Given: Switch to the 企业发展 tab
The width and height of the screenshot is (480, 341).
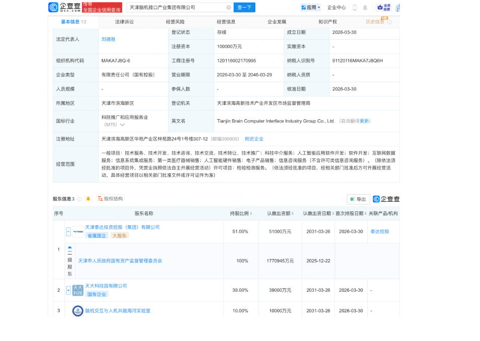Looking at the screenshot, I should 277,22.
